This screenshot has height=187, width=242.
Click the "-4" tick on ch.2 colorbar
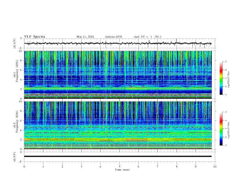click(225, 120)
